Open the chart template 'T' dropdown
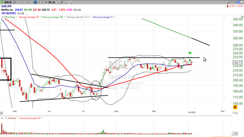 (x=50, y=2)
